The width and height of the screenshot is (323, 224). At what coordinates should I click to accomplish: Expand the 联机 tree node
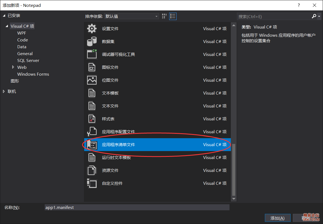4,91
